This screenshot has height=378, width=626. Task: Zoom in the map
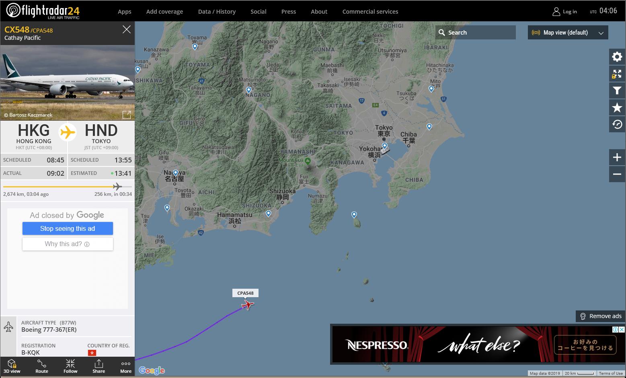pyautogui.click(x=617, y=157)
